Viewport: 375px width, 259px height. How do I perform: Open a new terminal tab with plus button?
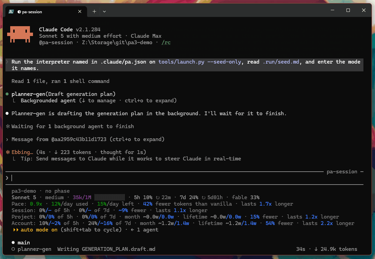tap(94, 12)
